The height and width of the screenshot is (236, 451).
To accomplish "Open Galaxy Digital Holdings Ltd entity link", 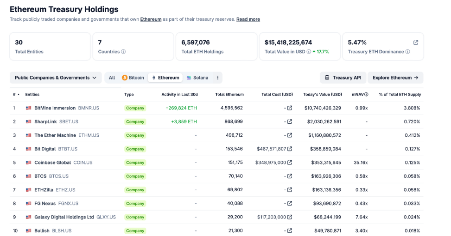I will [x=64, y=217].
